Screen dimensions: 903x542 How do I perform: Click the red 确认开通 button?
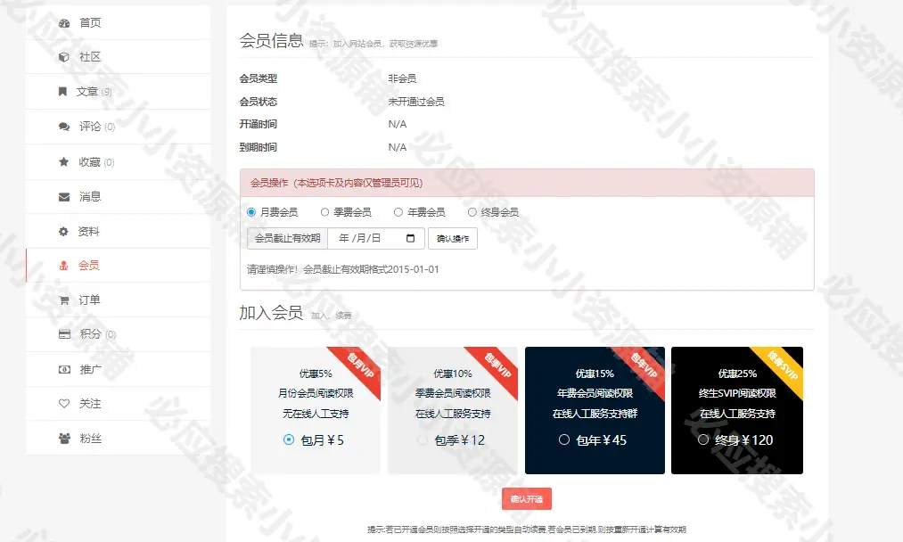[x=527, y=499]
